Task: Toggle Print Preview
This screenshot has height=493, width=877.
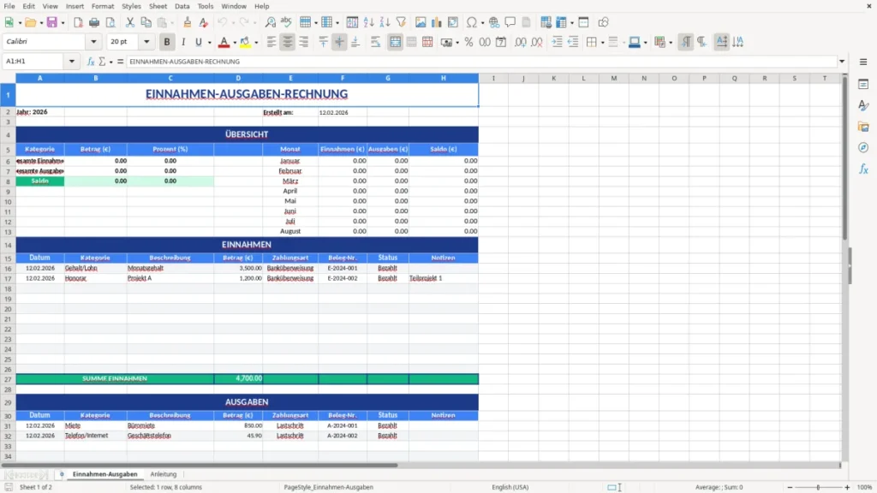Action: [110, 22]
